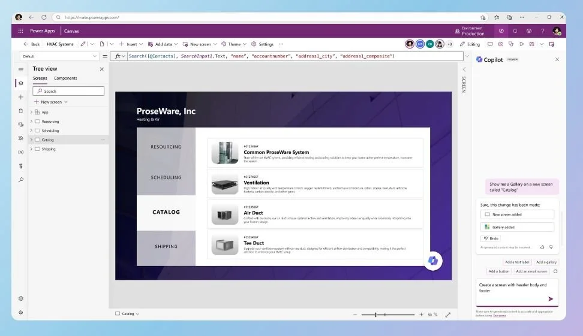Open Settings in the command bar
This screenshot has width=583, height=336.
(x=263, y=44)
